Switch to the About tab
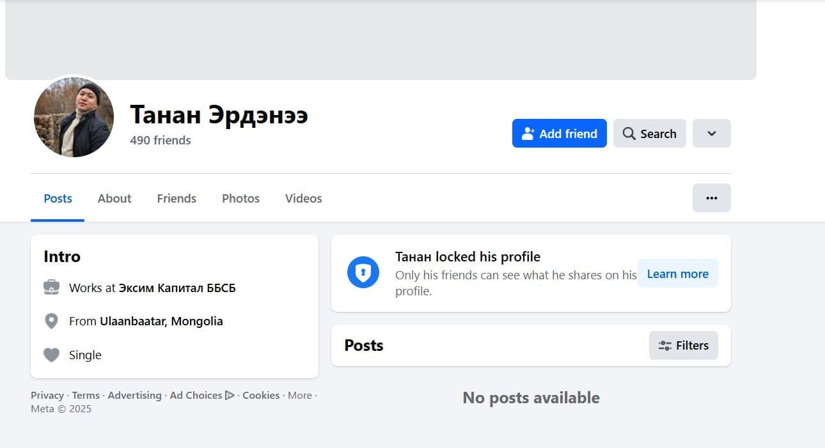This screenshot has height=448, width=825. (114, 198)
